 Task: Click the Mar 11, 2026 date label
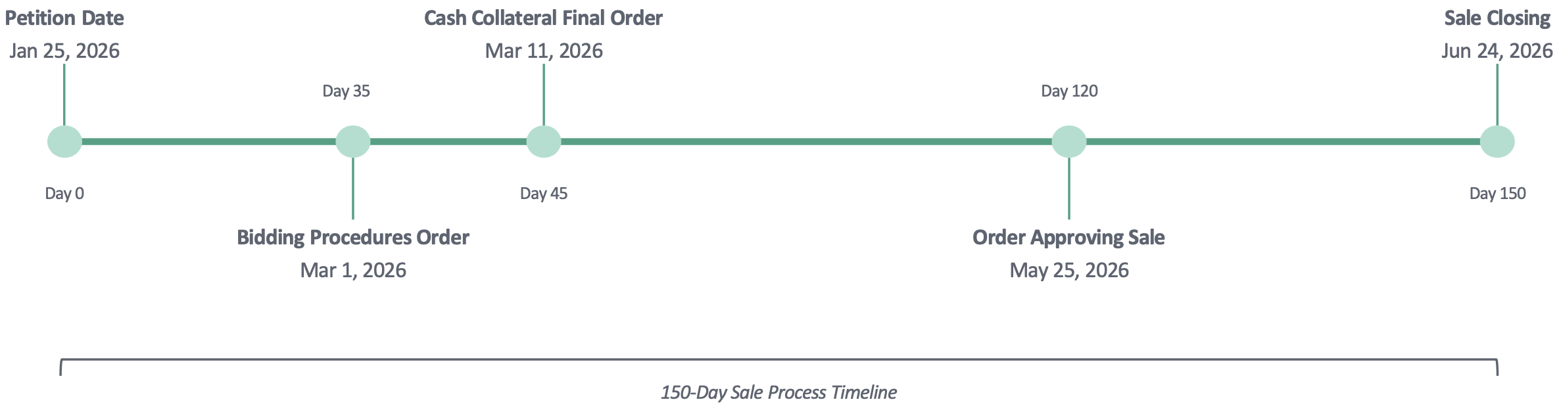click(544, 51)
